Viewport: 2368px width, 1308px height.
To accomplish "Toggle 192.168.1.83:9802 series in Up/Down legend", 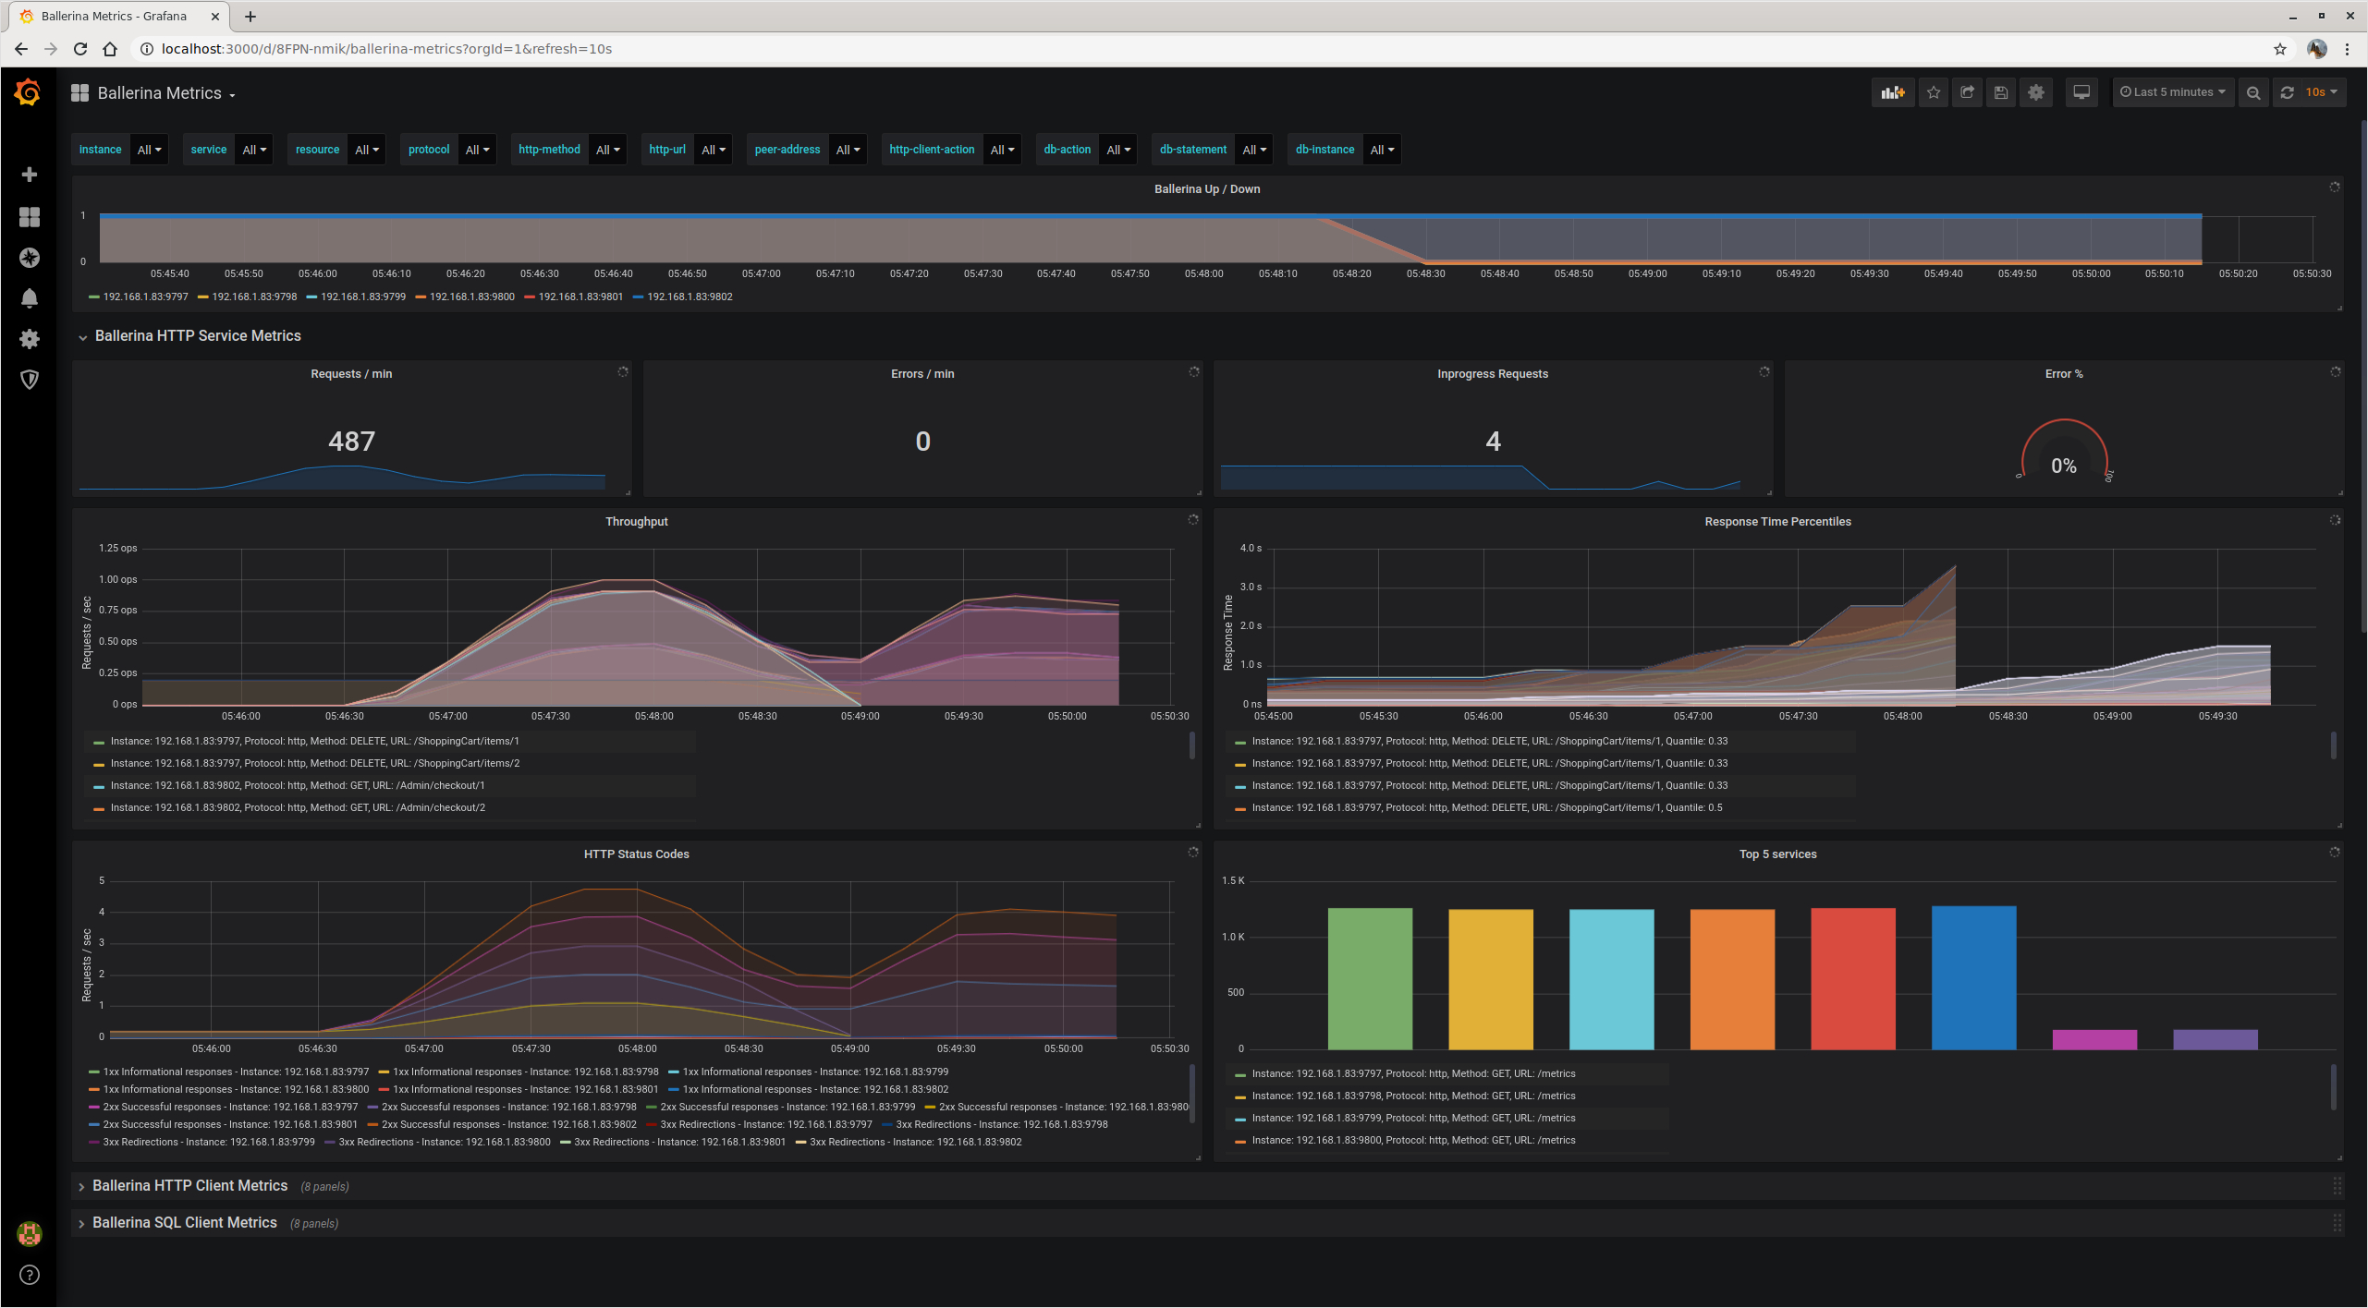I will click(x=689, y=297).
